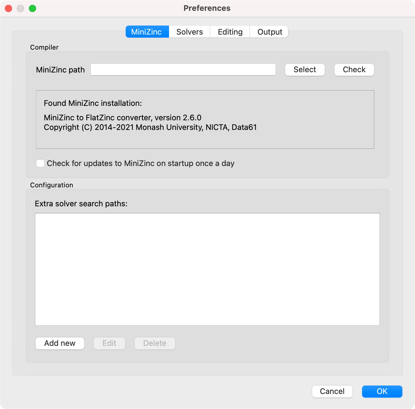Click the Preferences title bar text

[x=207, y=8]
